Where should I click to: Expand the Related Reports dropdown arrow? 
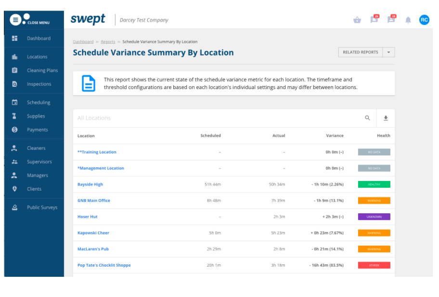coord(388,52)
